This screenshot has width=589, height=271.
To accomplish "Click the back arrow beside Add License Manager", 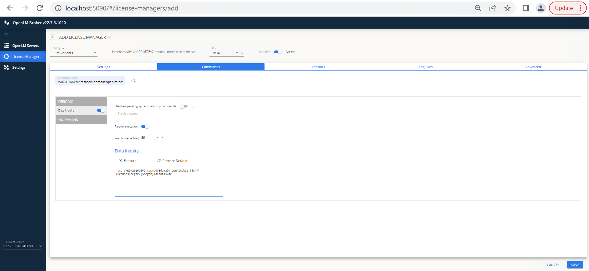I will click(x=53, y=37).
